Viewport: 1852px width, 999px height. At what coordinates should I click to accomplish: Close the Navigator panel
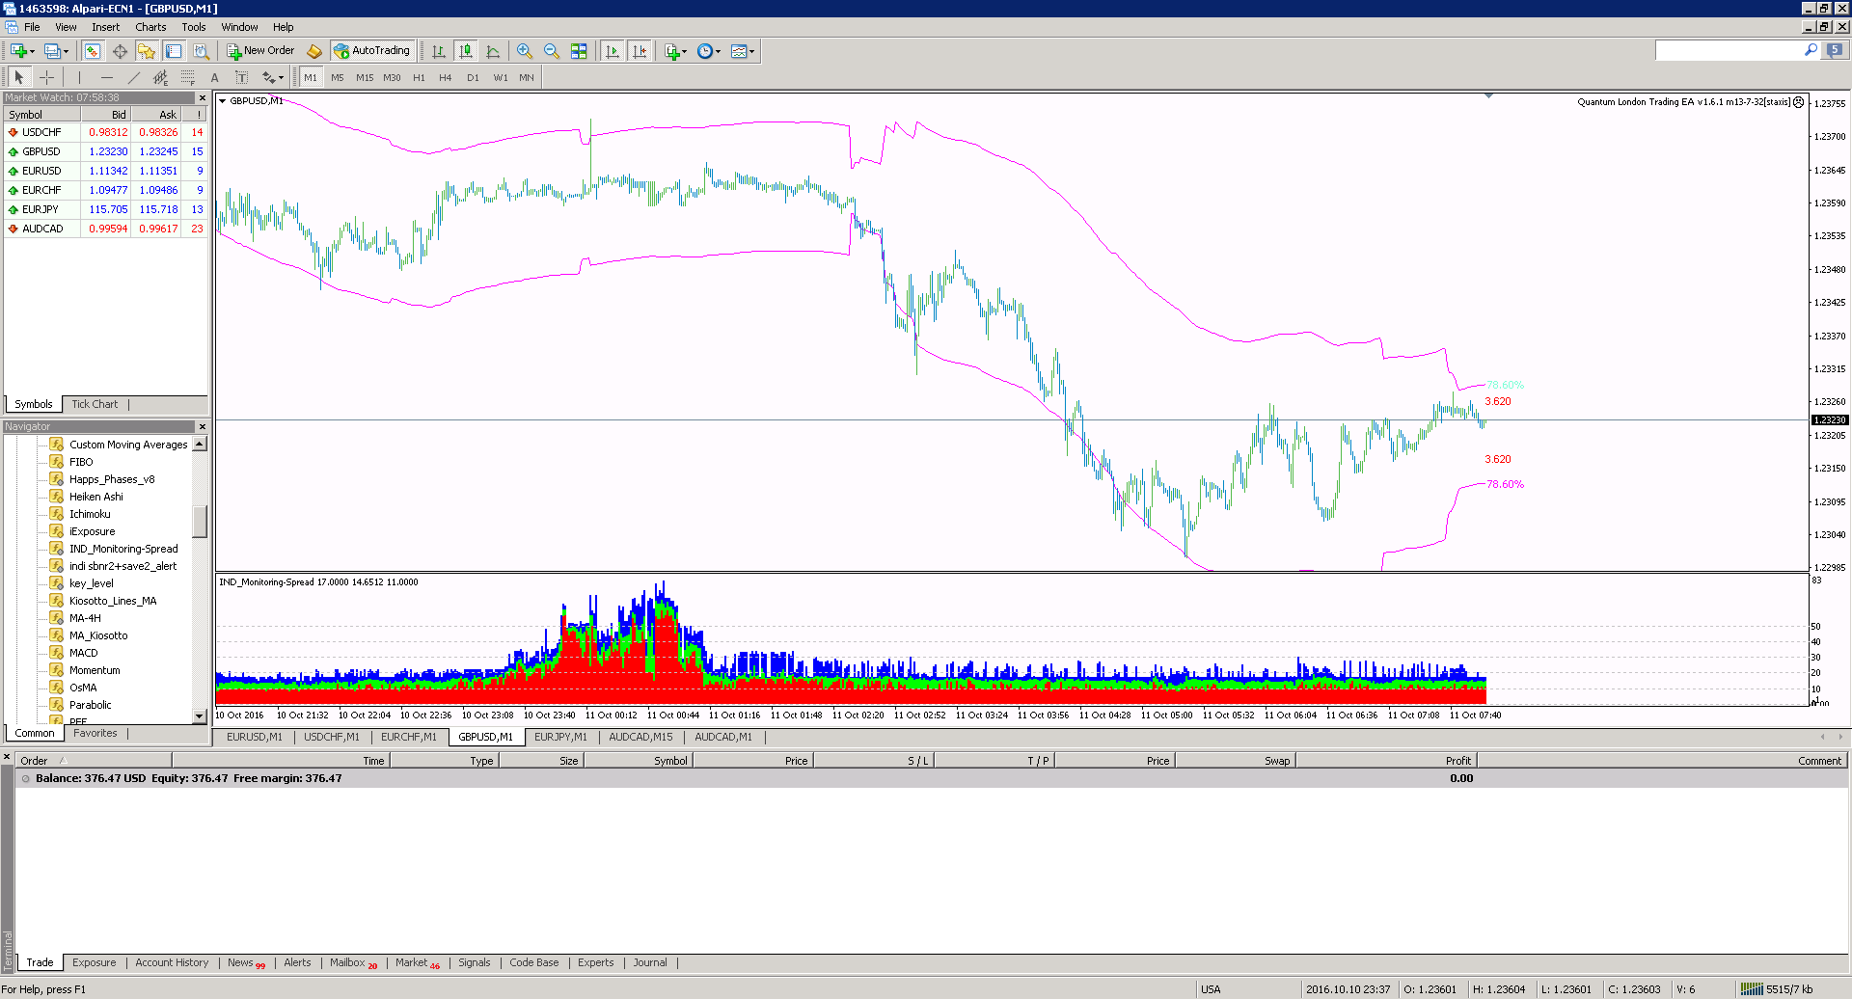(203, 426)
